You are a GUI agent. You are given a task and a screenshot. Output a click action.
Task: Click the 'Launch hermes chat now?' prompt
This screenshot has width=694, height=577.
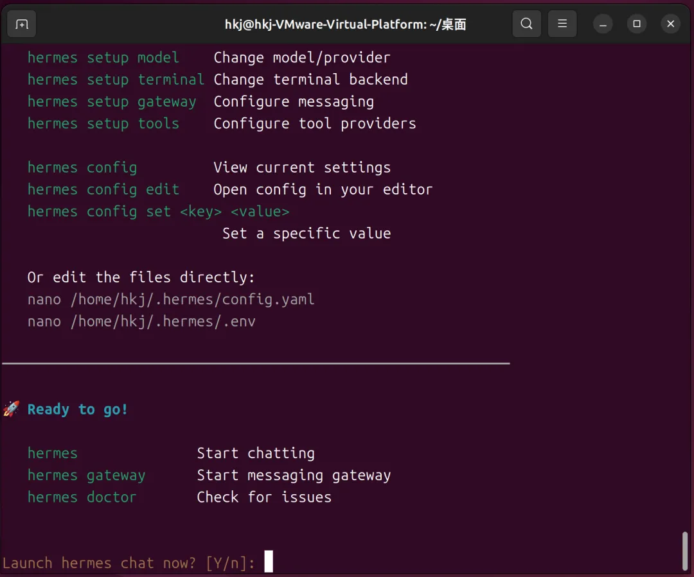(129, 564)
